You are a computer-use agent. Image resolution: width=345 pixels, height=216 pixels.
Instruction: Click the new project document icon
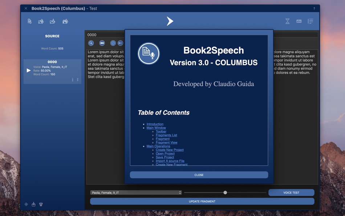coord(29,21)
